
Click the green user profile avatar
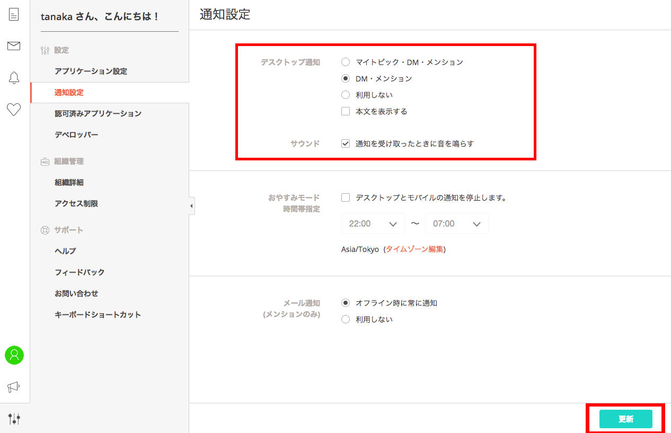click(14, 355)
